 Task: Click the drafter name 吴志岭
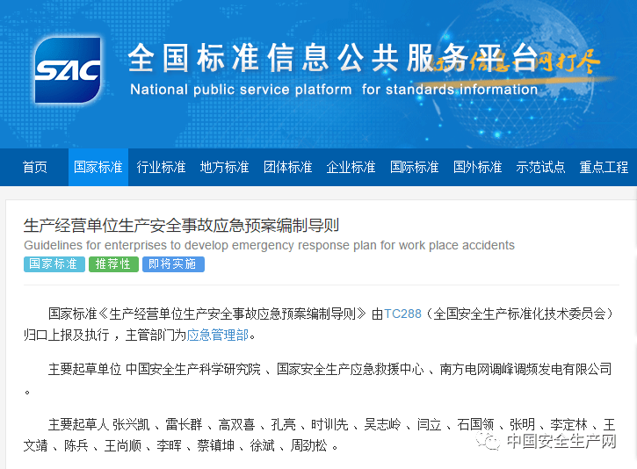coord(383,425)
